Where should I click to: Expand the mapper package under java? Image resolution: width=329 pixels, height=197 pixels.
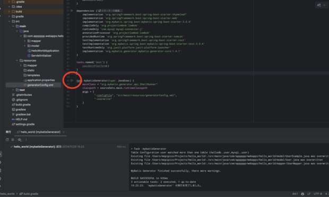tap(25, 41)
